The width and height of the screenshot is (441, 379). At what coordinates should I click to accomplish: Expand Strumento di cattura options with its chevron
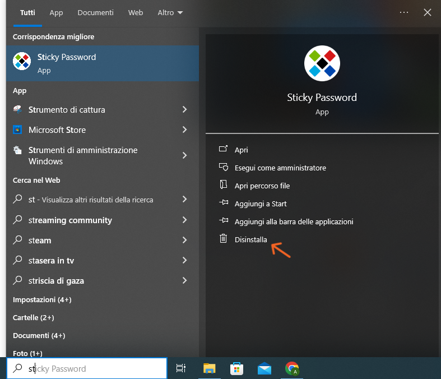pos(184,109)
